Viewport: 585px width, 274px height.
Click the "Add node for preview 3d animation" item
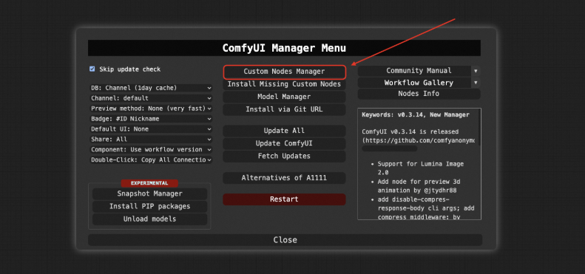tap(419, 186)
